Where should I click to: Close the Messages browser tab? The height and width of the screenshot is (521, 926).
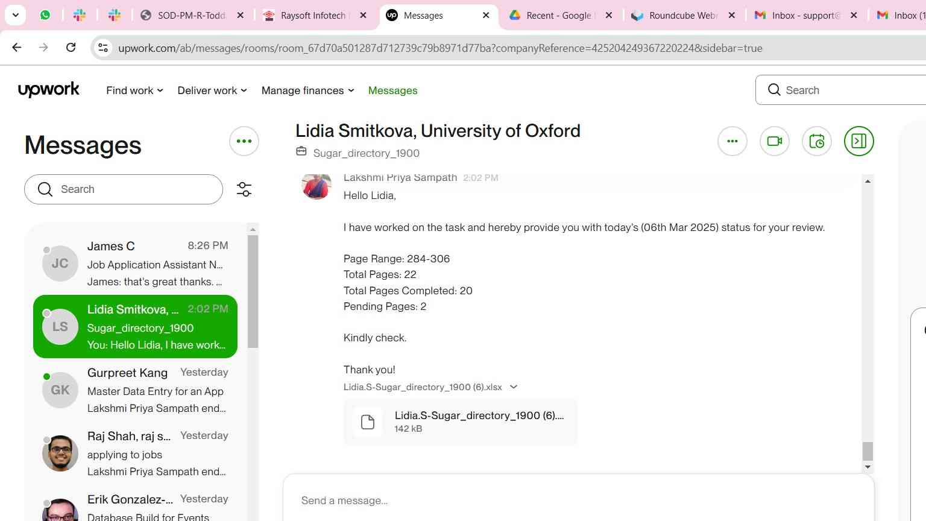click(486, 16)
